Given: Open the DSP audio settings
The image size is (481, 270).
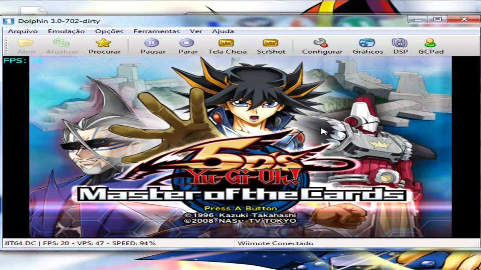Looking at the screenshot, I should [400, 46].
